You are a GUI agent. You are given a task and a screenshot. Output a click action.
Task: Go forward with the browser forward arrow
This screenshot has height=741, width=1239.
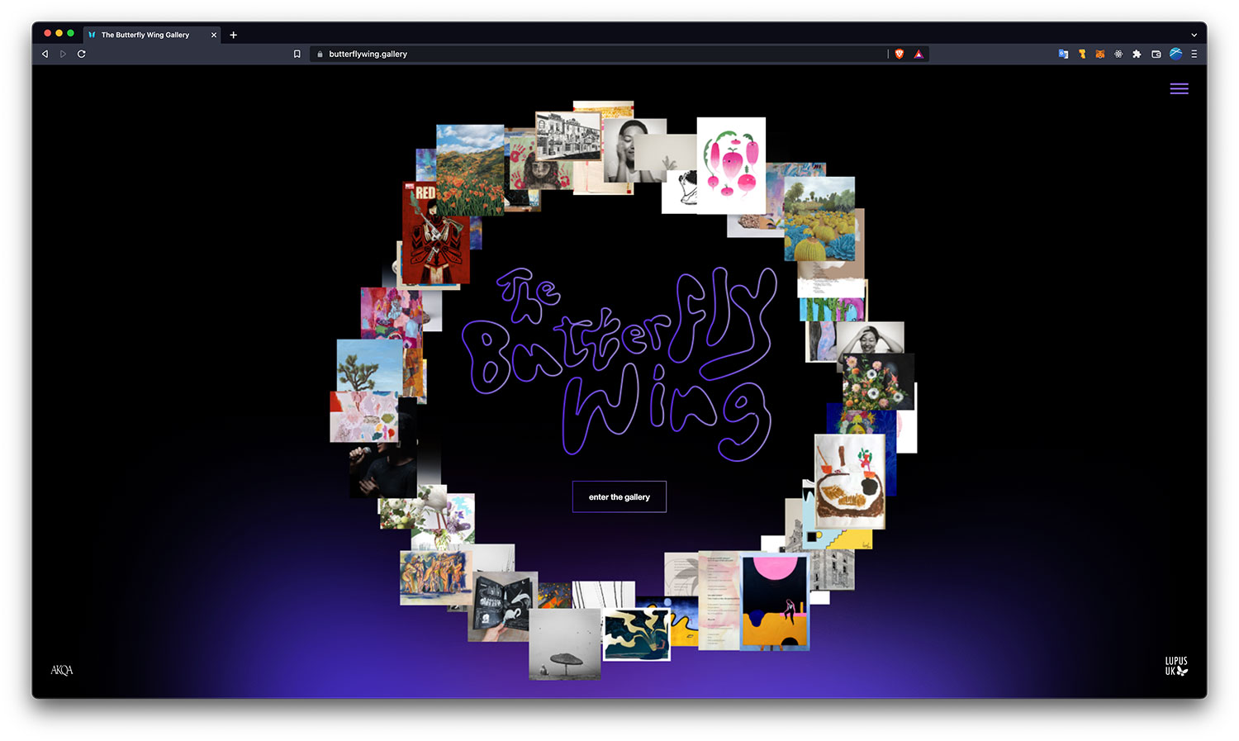(x=63, y=54)
